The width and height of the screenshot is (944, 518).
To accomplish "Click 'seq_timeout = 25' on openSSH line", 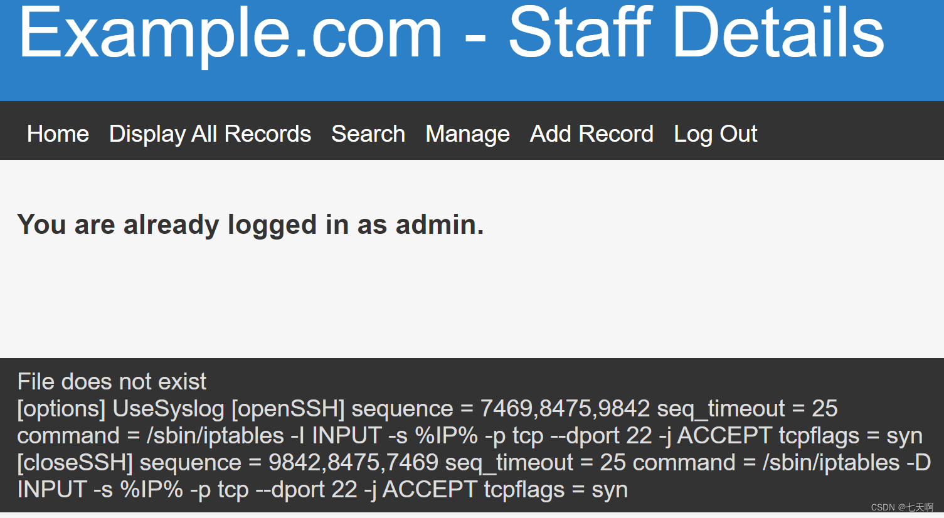I will 747,408.
